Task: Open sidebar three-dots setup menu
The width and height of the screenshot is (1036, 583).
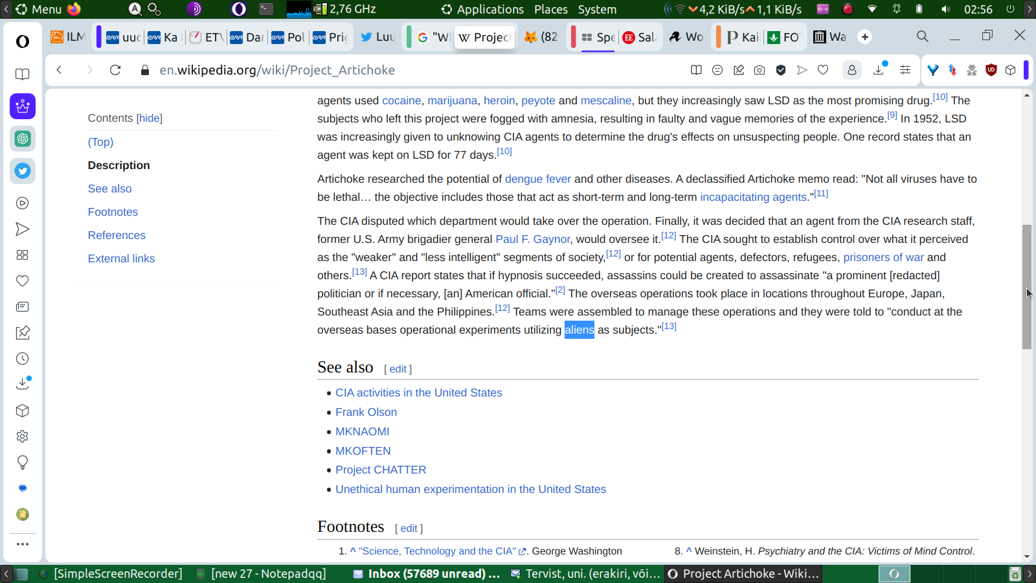Action: 23,544
